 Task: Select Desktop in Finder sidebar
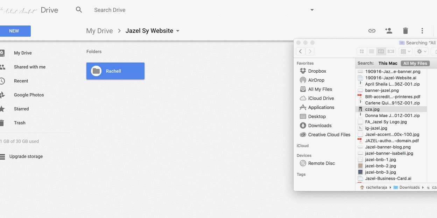pyautogui.click(x=317, y=116)
